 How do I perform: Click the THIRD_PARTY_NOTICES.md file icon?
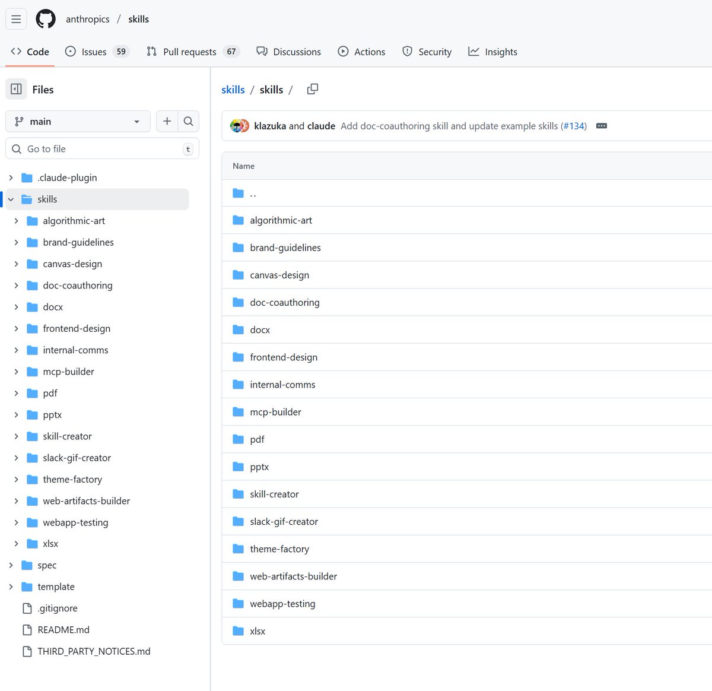27,651
